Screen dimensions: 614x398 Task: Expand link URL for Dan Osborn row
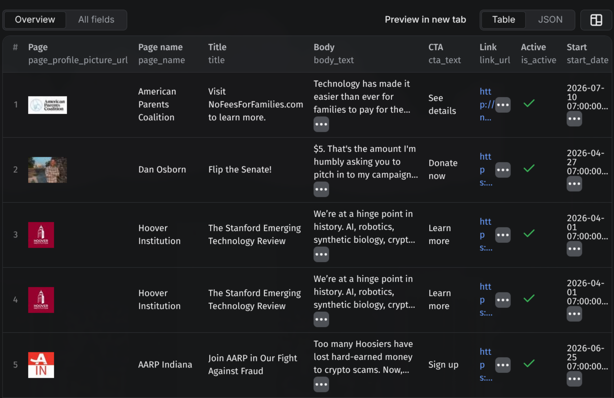503,170
